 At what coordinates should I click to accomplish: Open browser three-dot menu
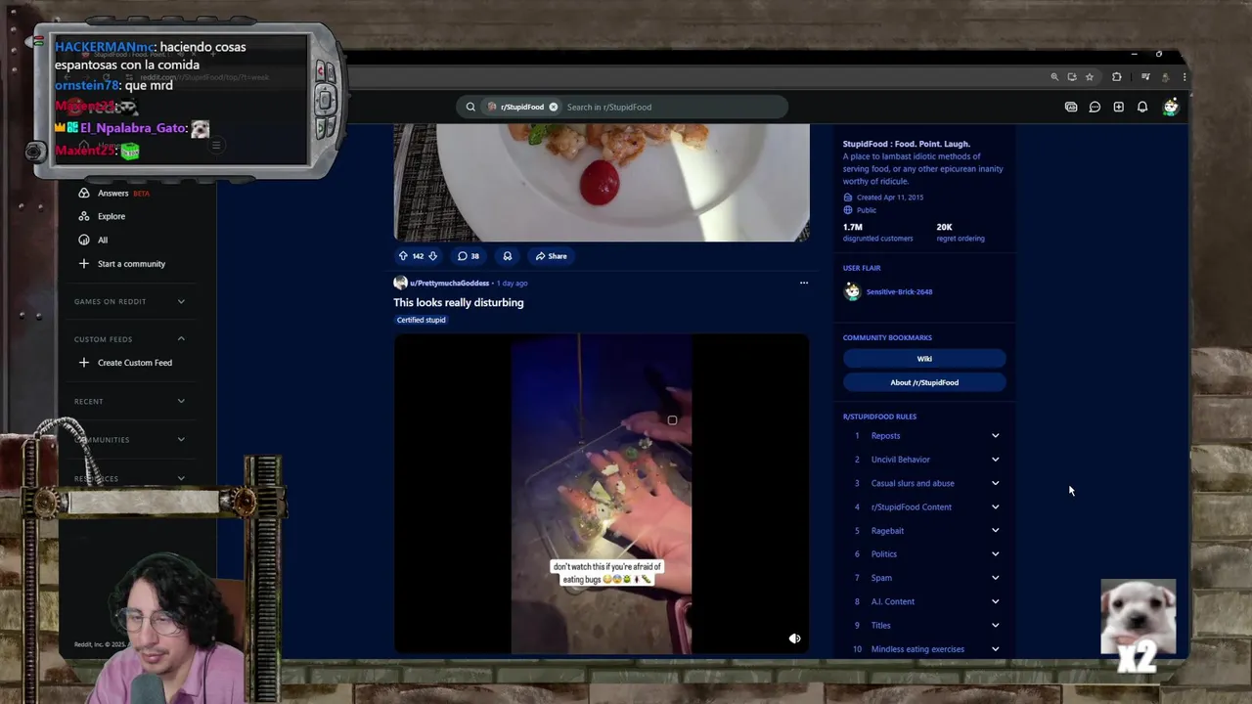click(x=1184, y=77)
